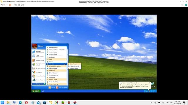Open Mail app on host taskbar
The width and height of the screenshot is (188, 105).
tap(38, 102)
